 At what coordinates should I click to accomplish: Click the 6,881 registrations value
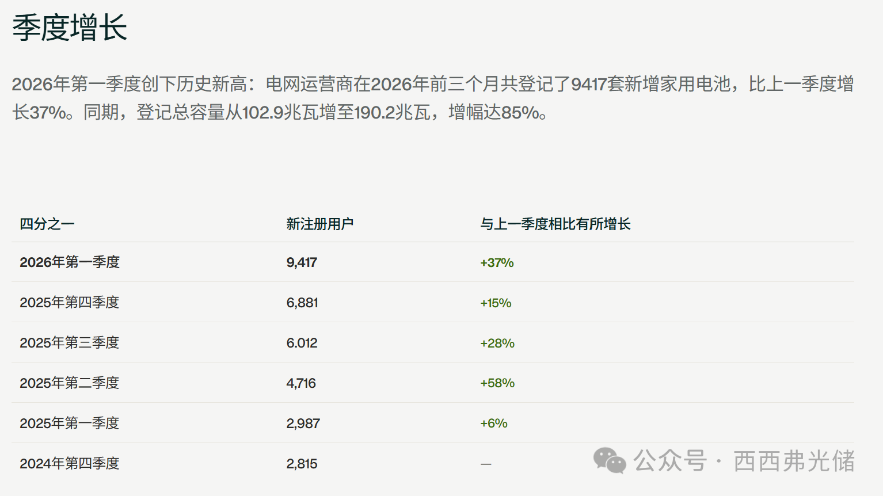point(302,303)
